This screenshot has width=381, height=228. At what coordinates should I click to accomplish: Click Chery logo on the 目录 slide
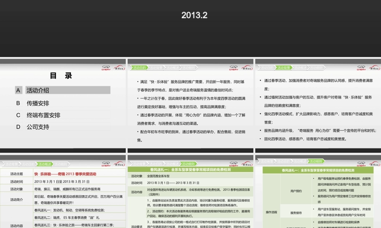106,68
